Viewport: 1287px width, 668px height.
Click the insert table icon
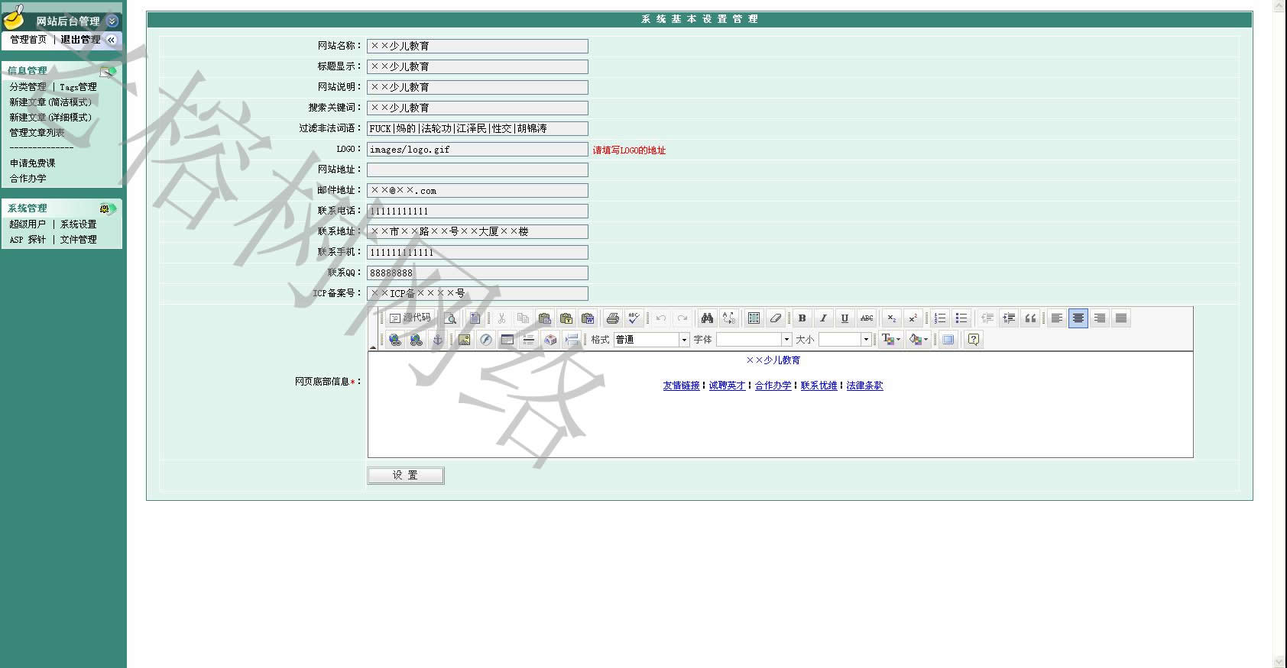click(x=507, y=340)
